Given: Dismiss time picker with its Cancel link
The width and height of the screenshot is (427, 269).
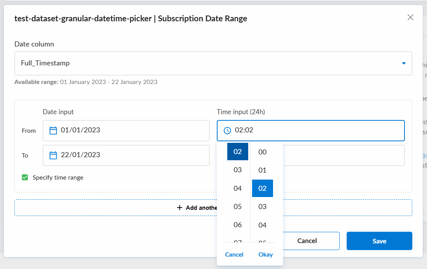Looking at the screenshot, I should [234, 255].
